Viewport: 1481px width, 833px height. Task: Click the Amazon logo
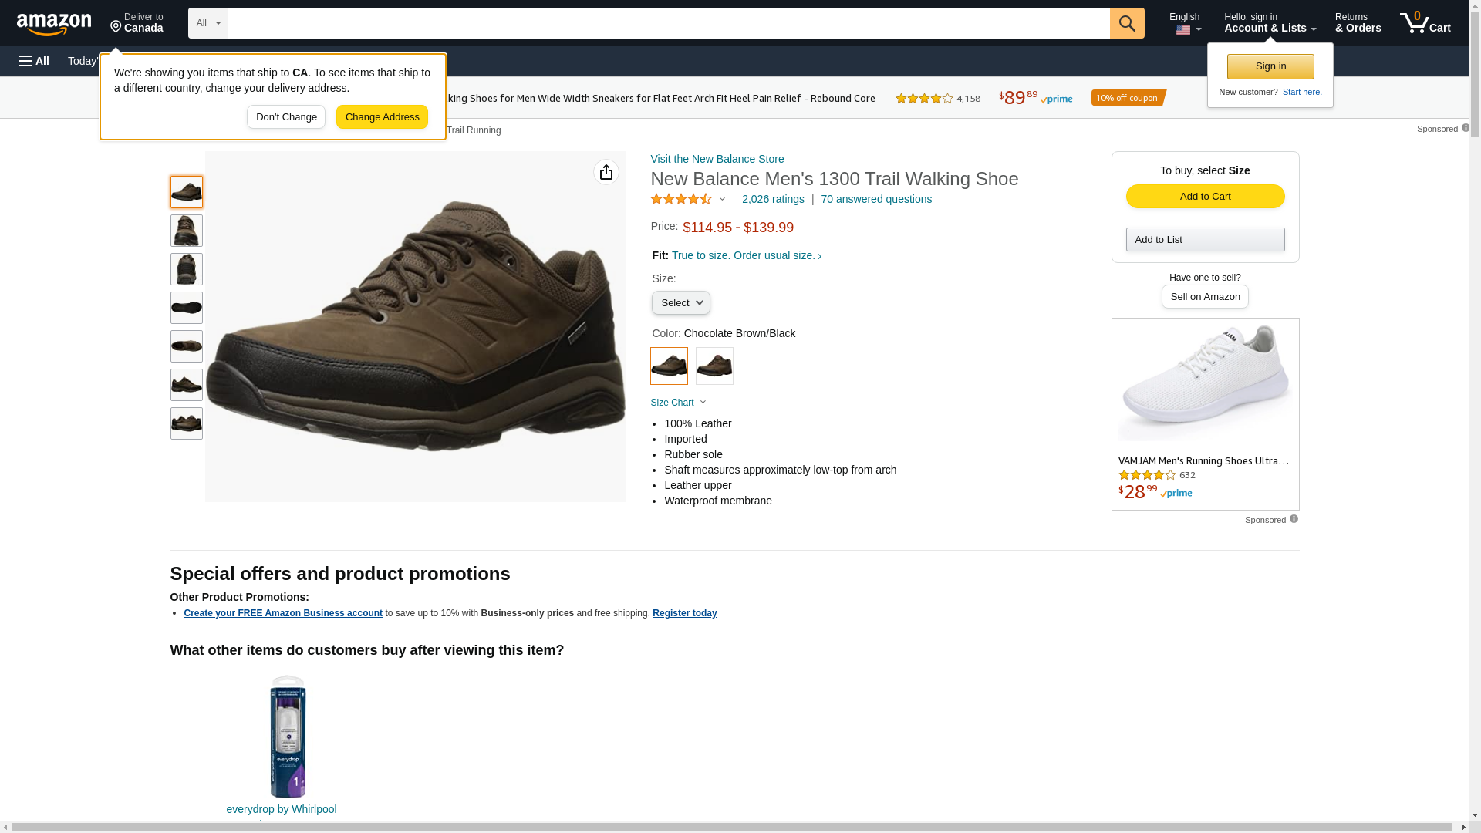[x=54, y=25]
